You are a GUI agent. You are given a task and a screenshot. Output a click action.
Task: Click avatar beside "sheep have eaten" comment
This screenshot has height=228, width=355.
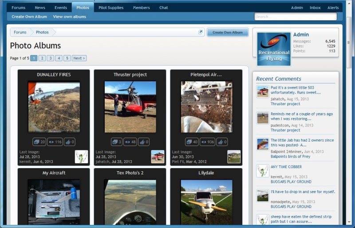coord(263,220)
